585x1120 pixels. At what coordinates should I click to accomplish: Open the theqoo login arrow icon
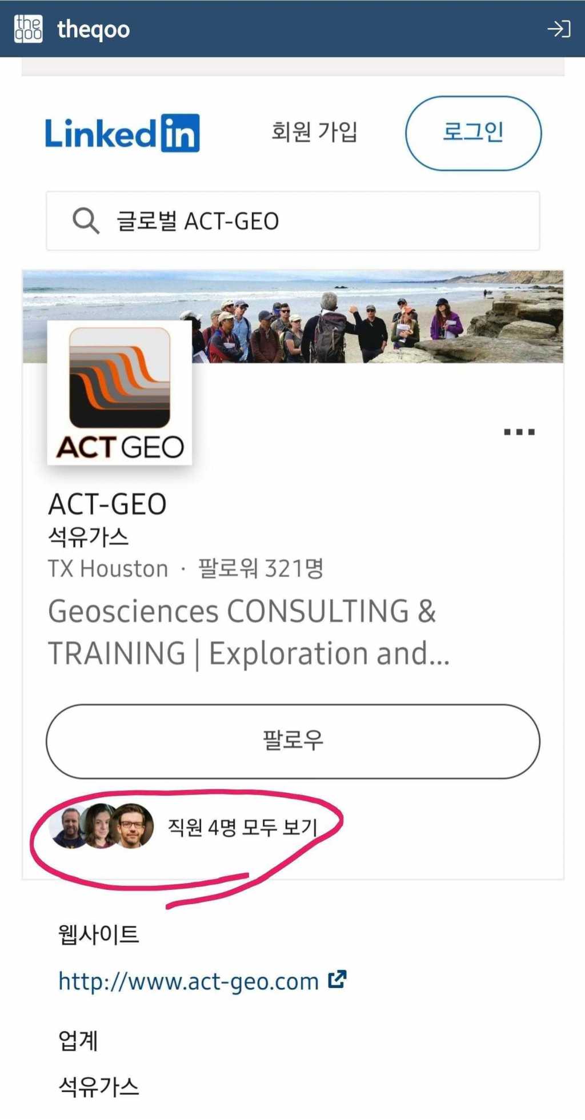pos(559,29)
